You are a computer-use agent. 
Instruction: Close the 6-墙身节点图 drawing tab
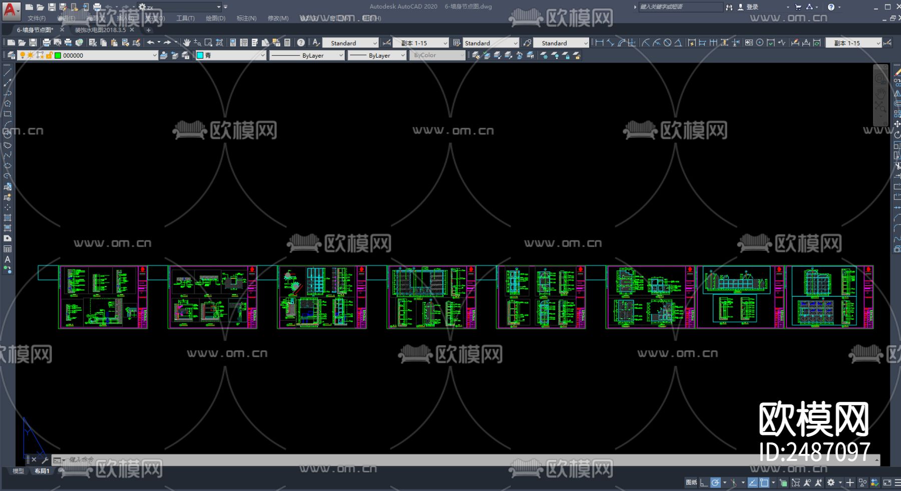62,30
